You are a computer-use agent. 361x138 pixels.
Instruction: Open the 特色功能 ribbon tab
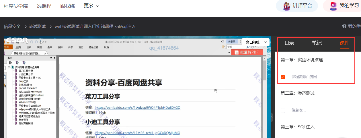click(x=93, y=47)
